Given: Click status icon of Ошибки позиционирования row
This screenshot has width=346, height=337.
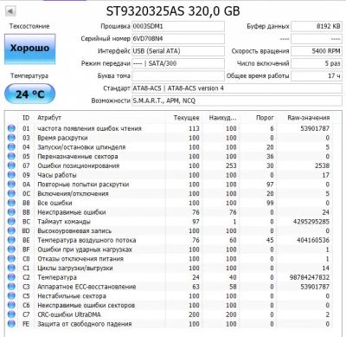Looking at the screenshot, I should [x=11, y=165].
